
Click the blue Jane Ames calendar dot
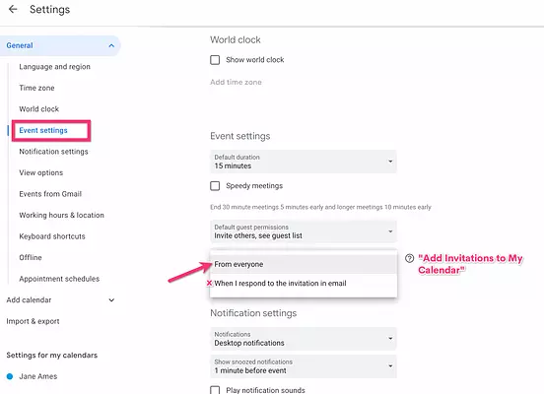(x=10, y=376)
